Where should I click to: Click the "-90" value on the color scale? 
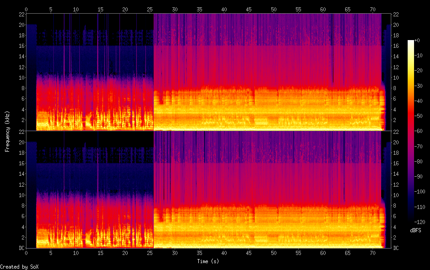point(419,176)
